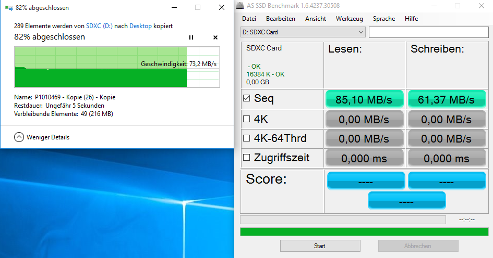Open the Datei menu
Image resolution: width=493 pixels, height=258 pixels.
pyautogui.click(x=249, y=19)
